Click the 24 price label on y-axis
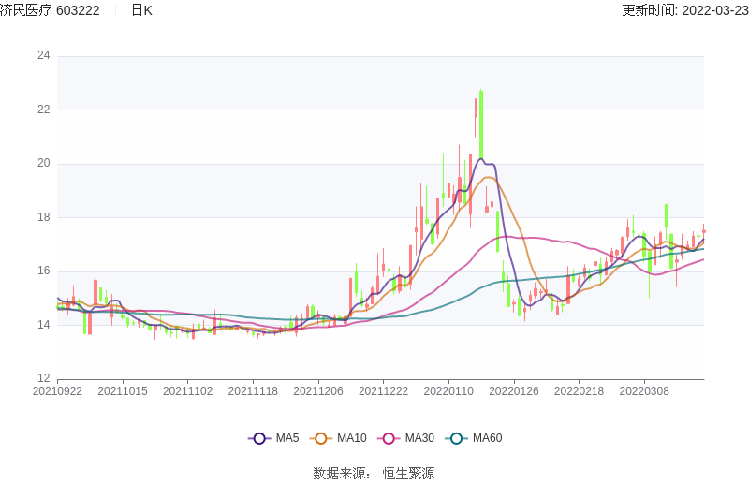The width and height of the screenshot is (749, 484). click(x=44, y=55)
